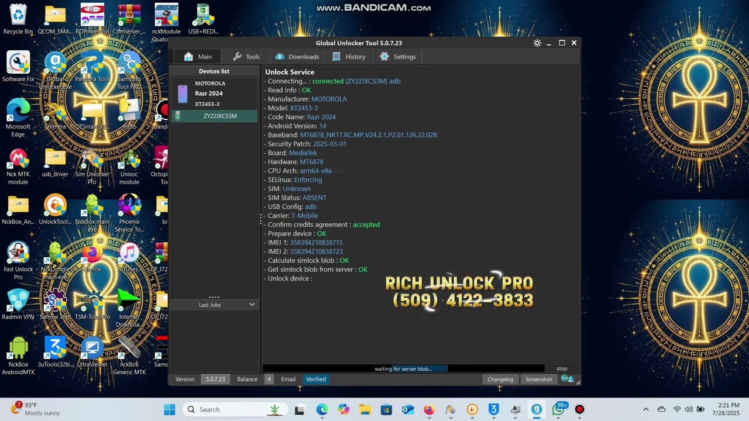749x421 pixels.
Task: Open the Downloads tab
Action: 297,57
